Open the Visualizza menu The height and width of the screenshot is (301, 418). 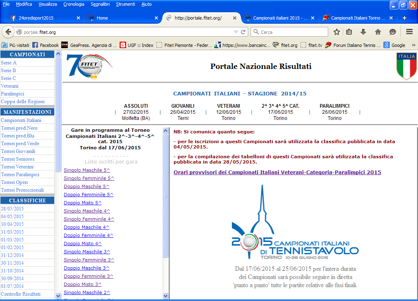coord(48,4)
